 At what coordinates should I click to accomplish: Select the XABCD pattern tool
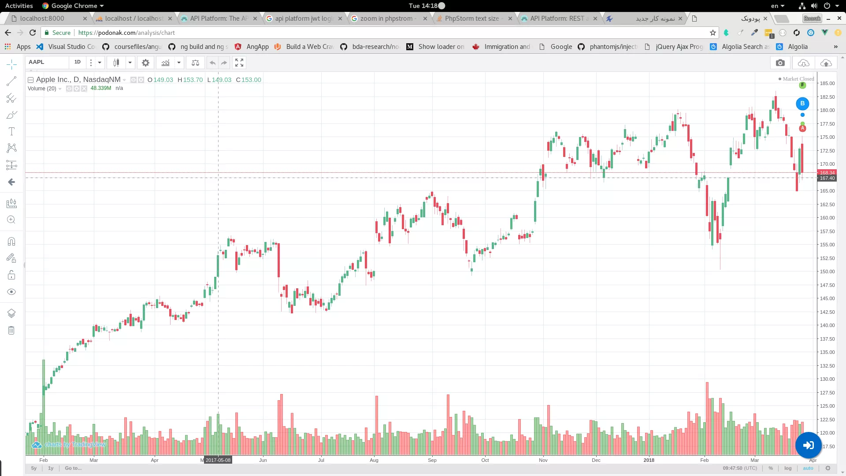[11, 148]
